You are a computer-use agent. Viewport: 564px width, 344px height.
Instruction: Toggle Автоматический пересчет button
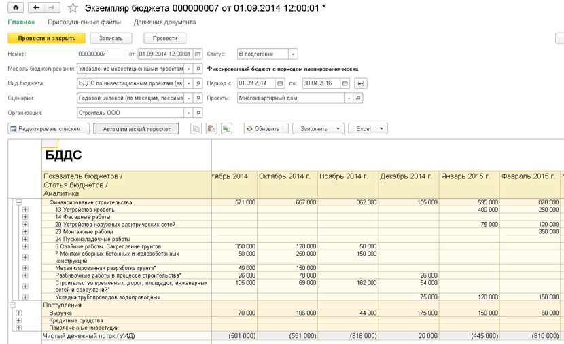pos(137,129)
